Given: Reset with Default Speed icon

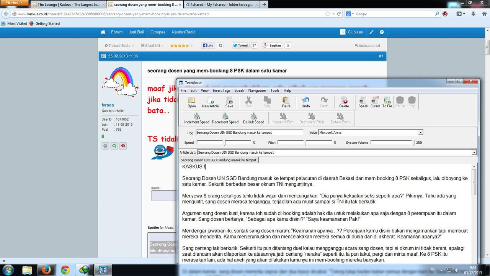Looking at the screenshot, I should point(253,118).
